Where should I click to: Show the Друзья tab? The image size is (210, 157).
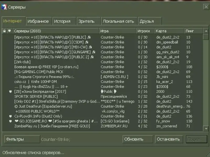tap(147, 21)
